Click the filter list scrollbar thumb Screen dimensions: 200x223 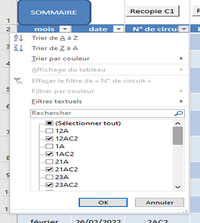(178, 136)
